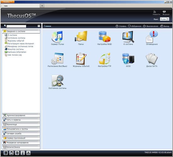Click Выход to log out
Screen dimensions: 173x157
click(165, 26)
